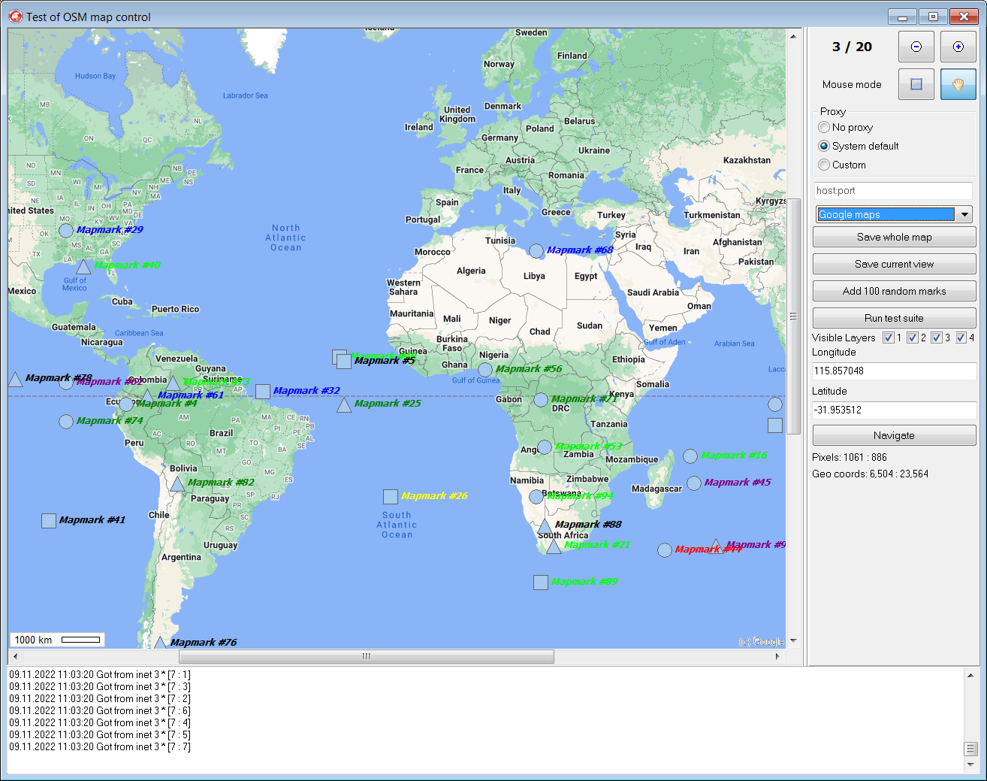Click log entry ending with [7 : 1]
Screen dimensions: 987x781
(x=100, y=675)
